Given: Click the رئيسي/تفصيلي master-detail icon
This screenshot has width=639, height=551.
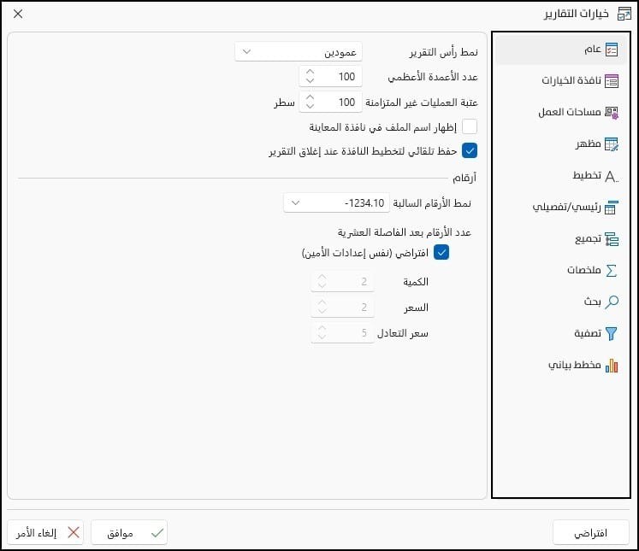Looking at the screenshot, I should point(612,207).
